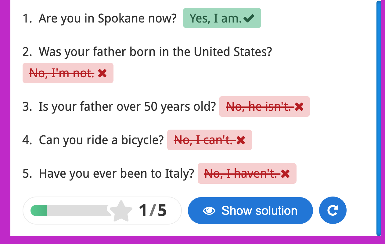The height and width of the screenshot is (244, 385).
Task: Click the Show solution button text
Action: (x=259, y=211)
